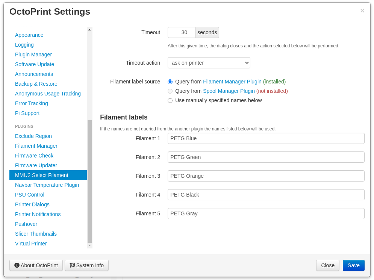The image size is (374, 280).
Task: Click the sidebar scrollbar up arrow
Action: click(x=90, y=30)
